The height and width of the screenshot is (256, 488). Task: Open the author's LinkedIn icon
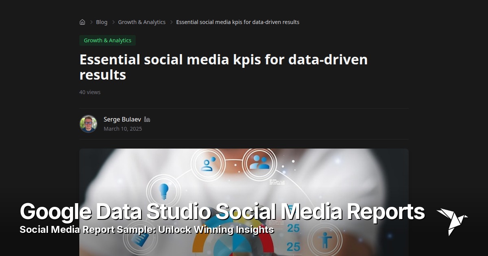pyautogui.click(x=147, y=119)
